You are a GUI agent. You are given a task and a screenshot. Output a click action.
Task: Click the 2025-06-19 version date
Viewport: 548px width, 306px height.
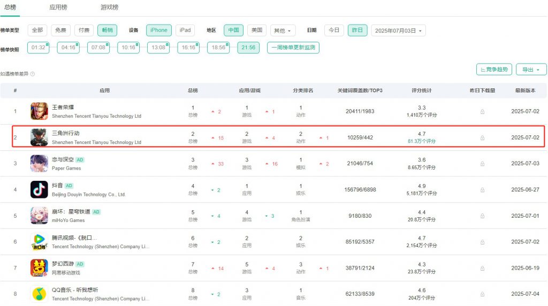(526, 268)
